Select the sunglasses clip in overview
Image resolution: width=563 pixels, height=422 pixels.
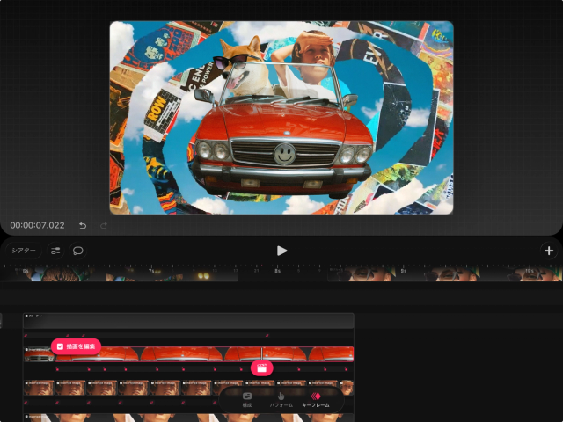[444, 273]
